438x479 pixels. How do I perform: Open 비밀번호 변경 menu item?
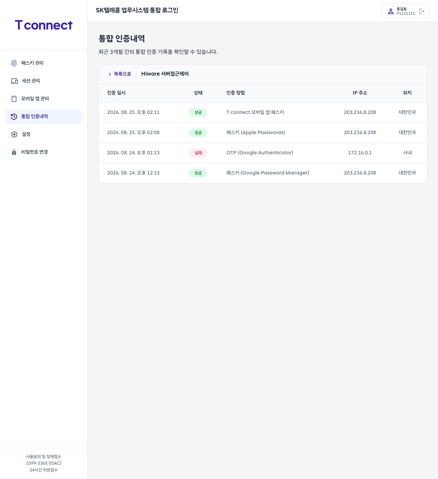click(43, 152)
